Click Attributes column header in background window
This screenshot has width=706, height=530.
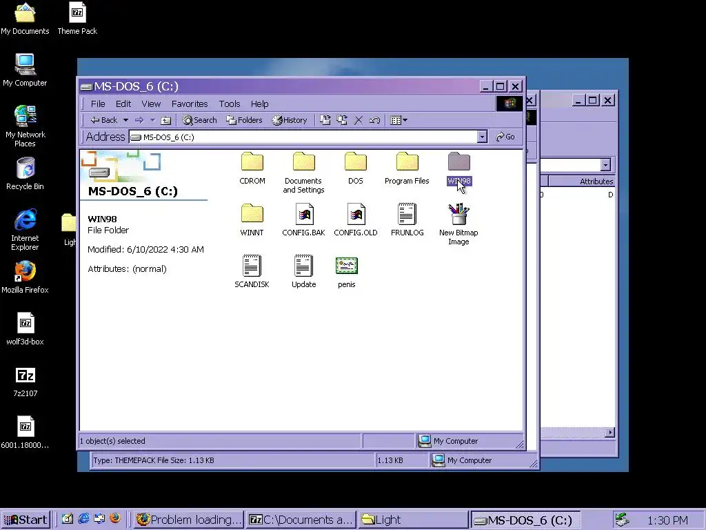(x=582, y=181)
